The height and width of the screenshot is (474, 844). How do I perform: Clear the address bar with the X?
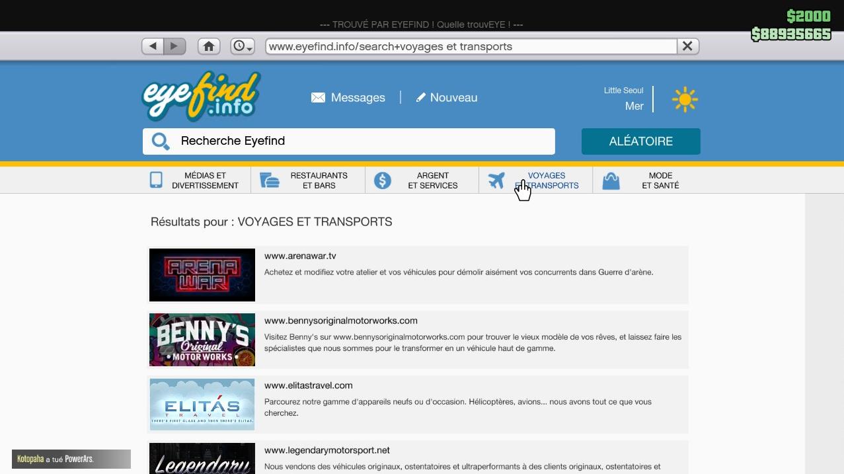coord(687,46)
